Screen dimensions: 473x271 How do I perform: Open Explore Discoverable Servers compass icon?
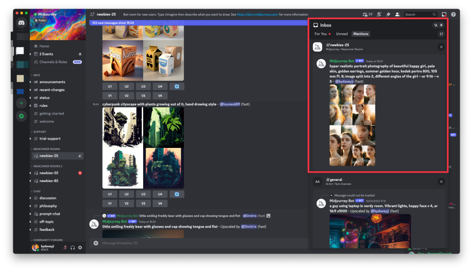tap(21, 116)
